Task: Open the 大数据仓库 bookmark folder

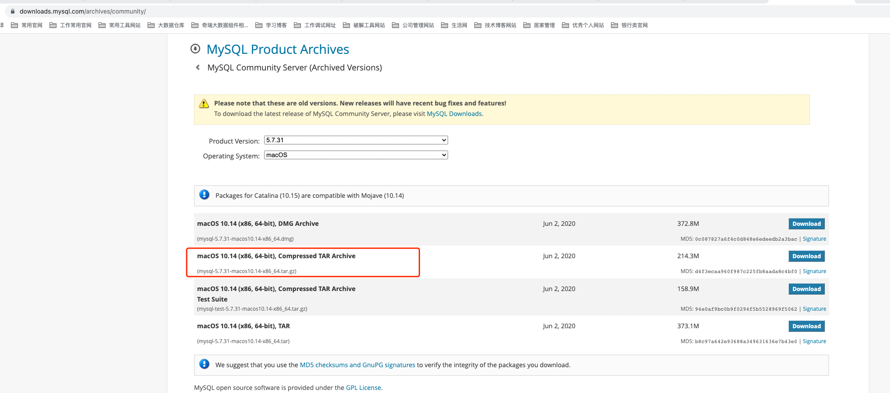Action: [166, 25]
